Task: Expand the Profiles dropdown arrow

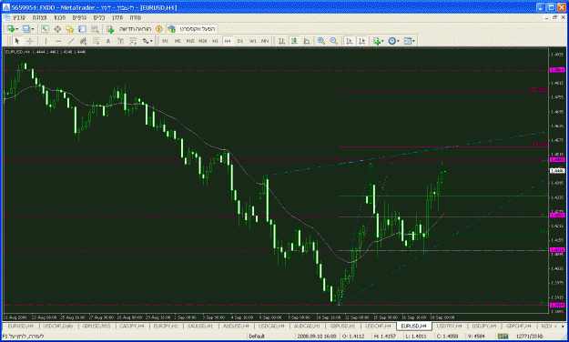Action: click(33, 29)
